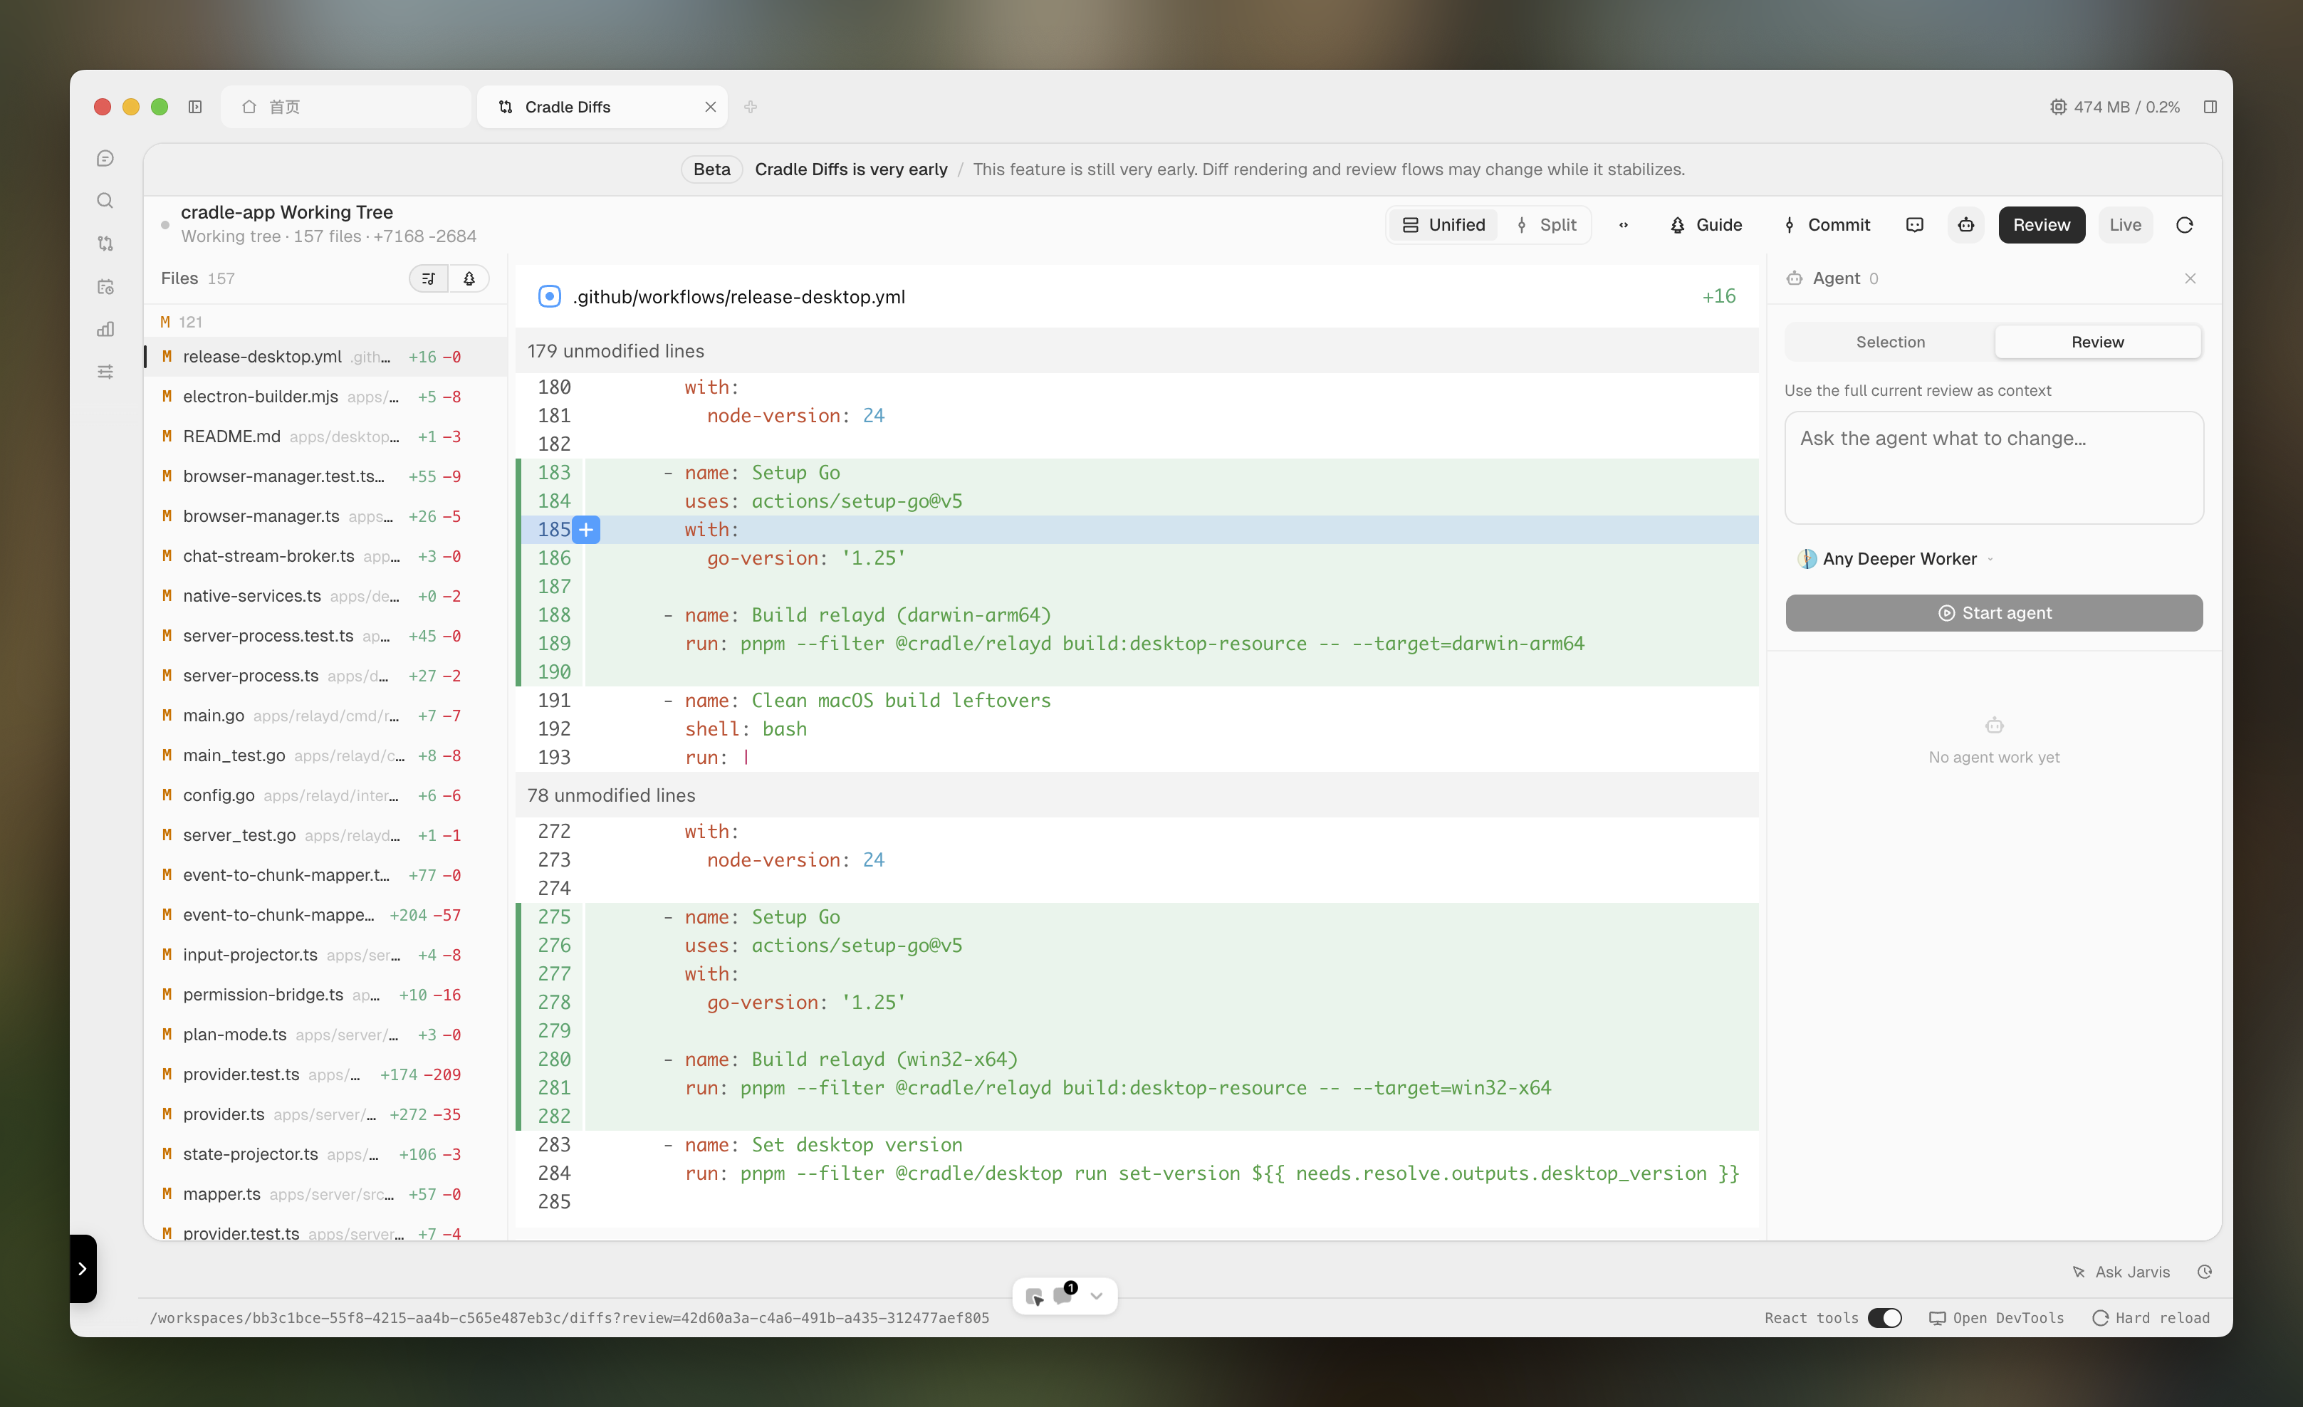Click the Start agent button
The width and height of the screenshot is (2303, 1407).
[x=1994, y=613]
